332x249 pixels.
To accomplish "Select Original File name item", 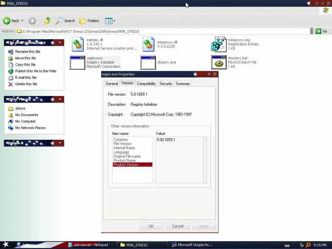I will [127, 156].
